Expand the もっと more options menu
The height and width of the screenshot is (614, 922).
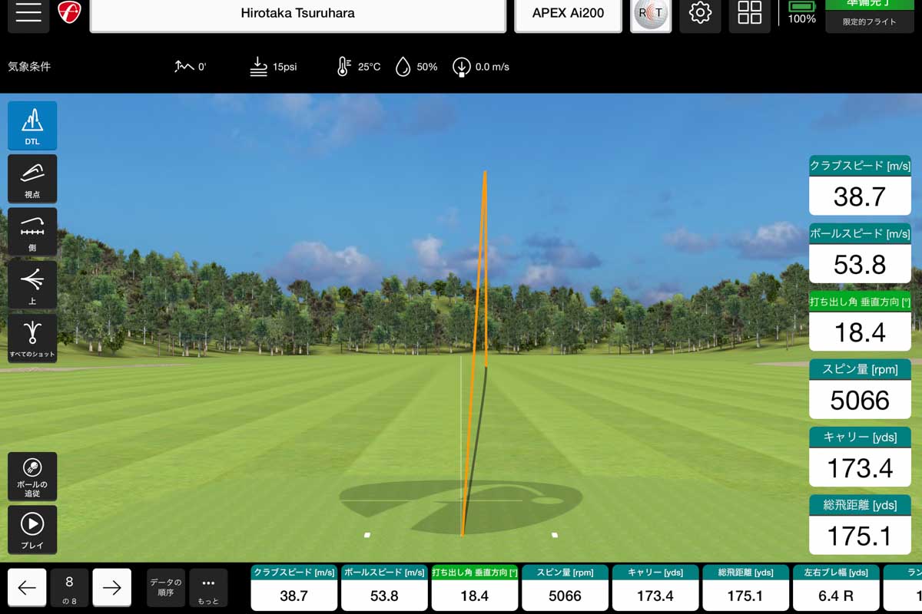pos(208,588)
